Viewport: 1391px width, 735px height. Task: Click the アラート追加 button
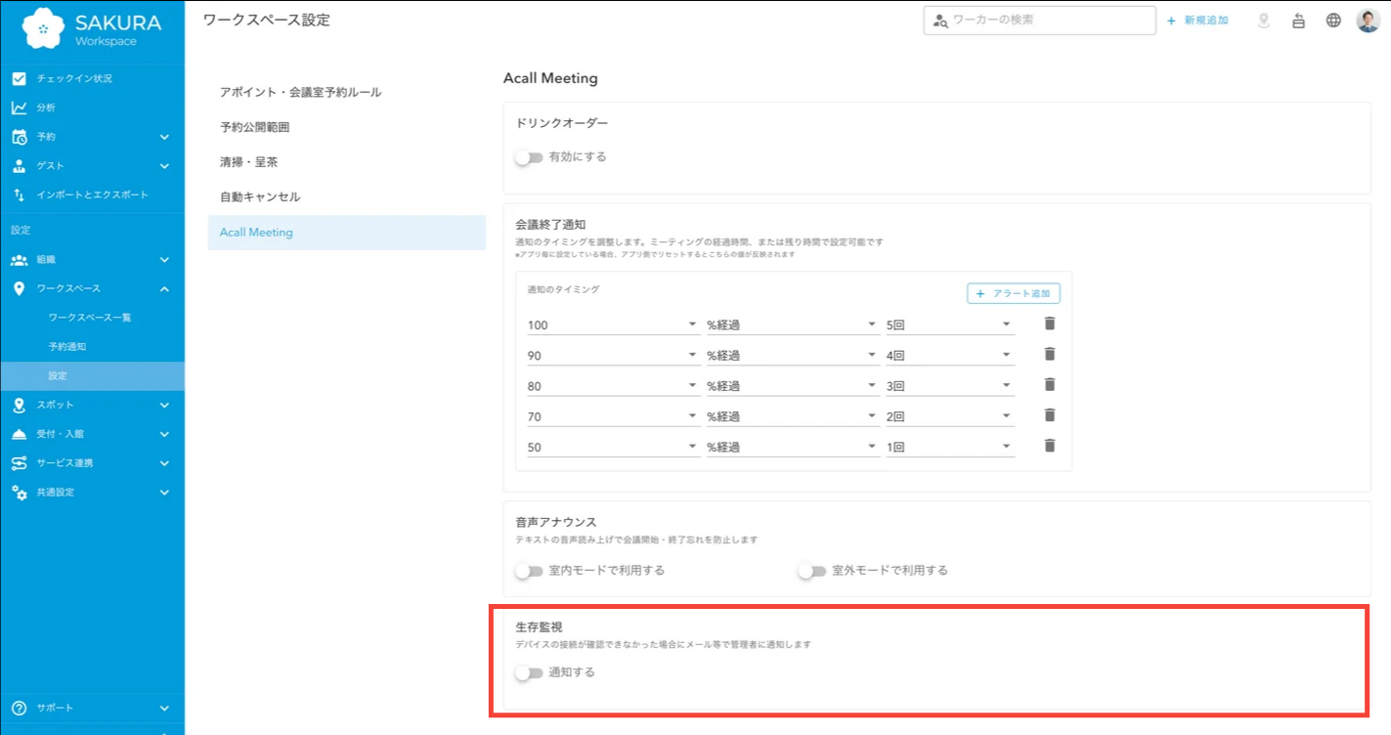click(1013, 293)
